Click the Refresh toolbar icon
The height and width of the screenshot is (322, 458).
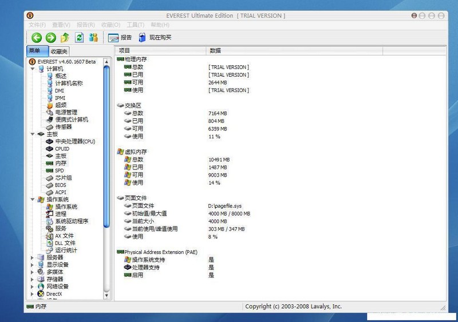click(x=79, y=37)
